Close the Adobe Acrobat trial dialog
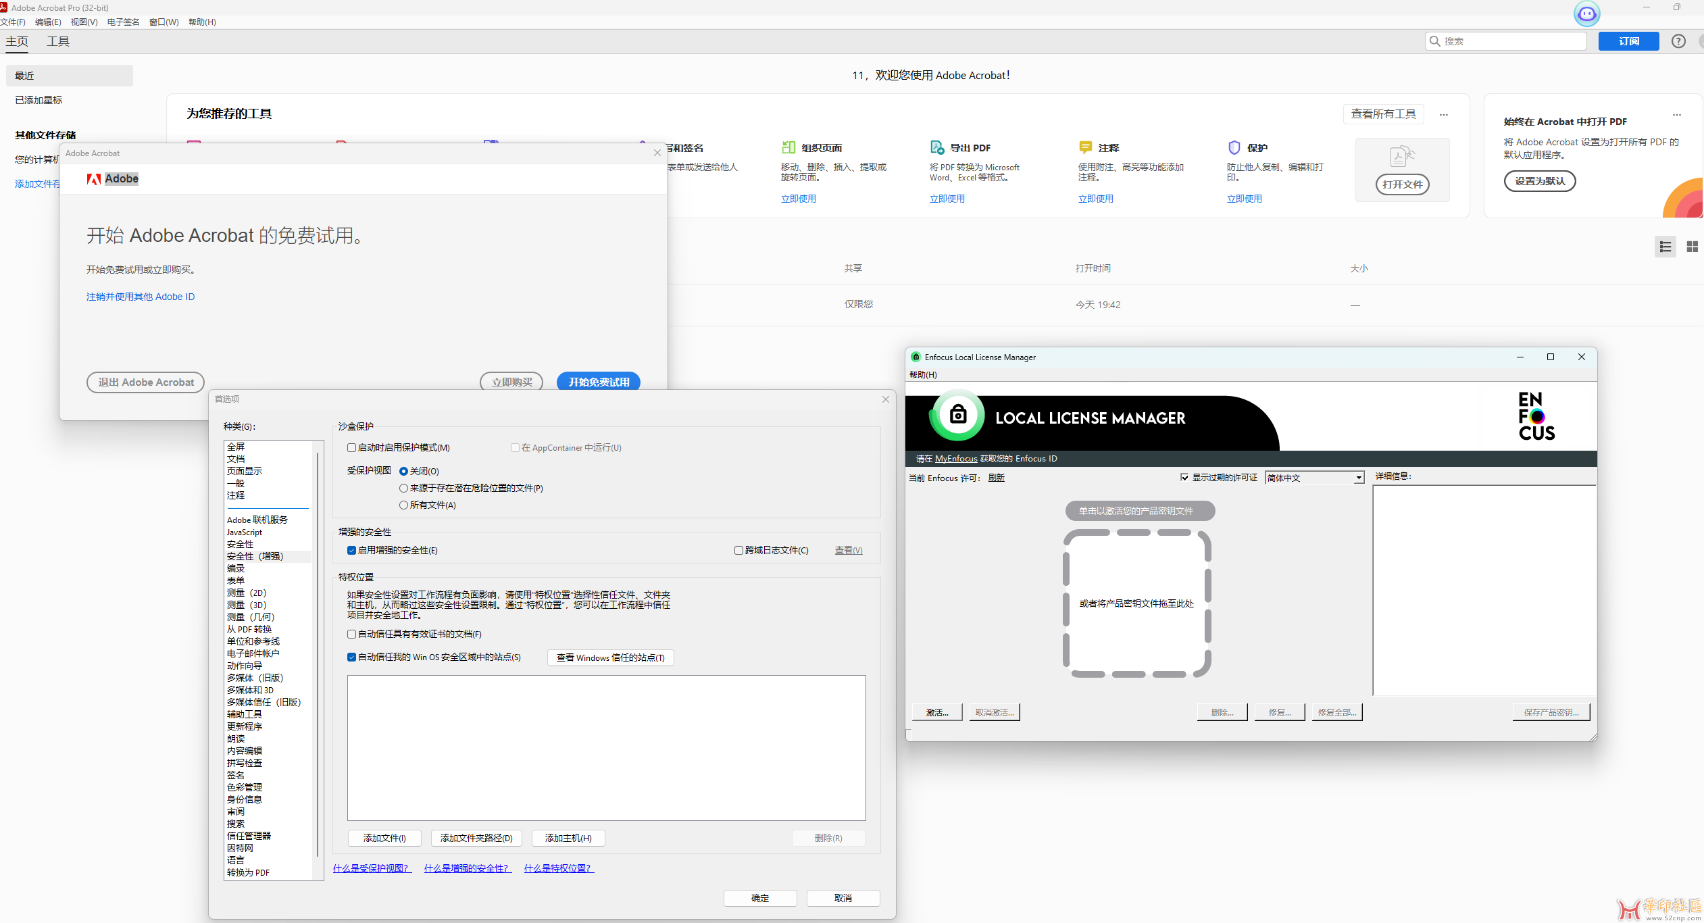This screenshot has height=923, width=1704. tap(657, 153)
